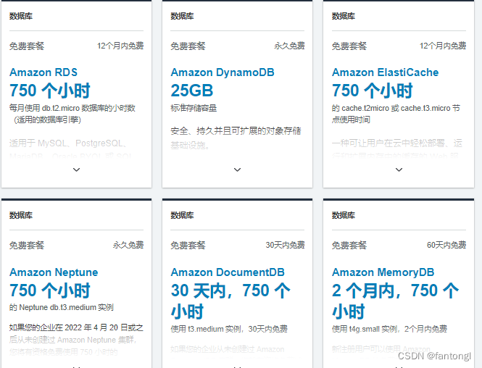Viewport: 482px width, 368px height.
Task: Open the Amazon Neptune link
Action: click(x=54, y=272)
